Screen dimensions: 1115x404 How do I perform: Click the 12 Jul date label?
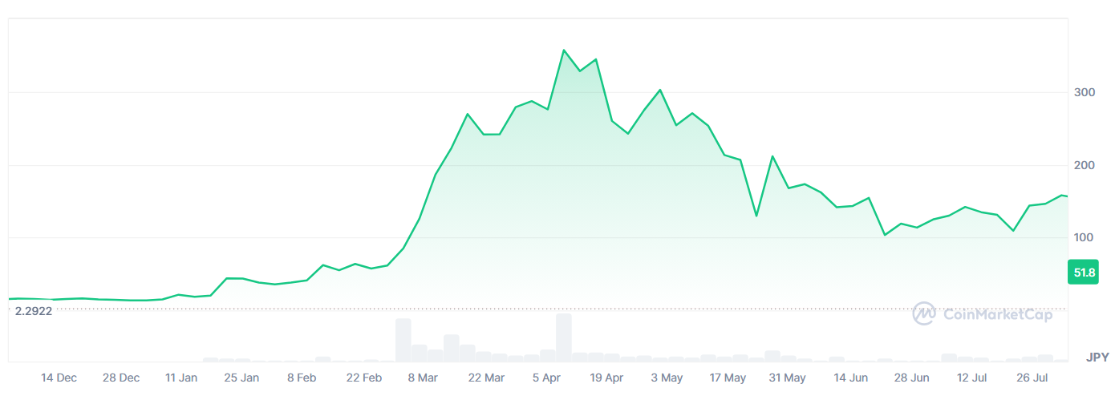[x=972, y=378]
